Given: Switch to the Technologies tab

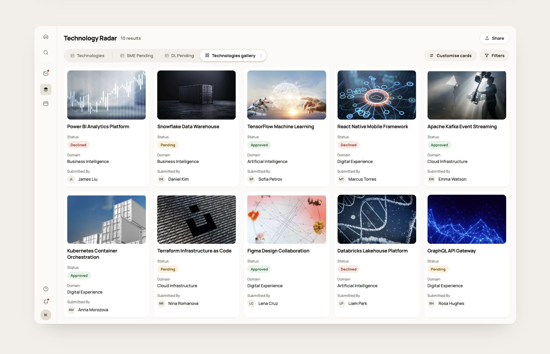Looking at the screenshot, I should 87,56.
